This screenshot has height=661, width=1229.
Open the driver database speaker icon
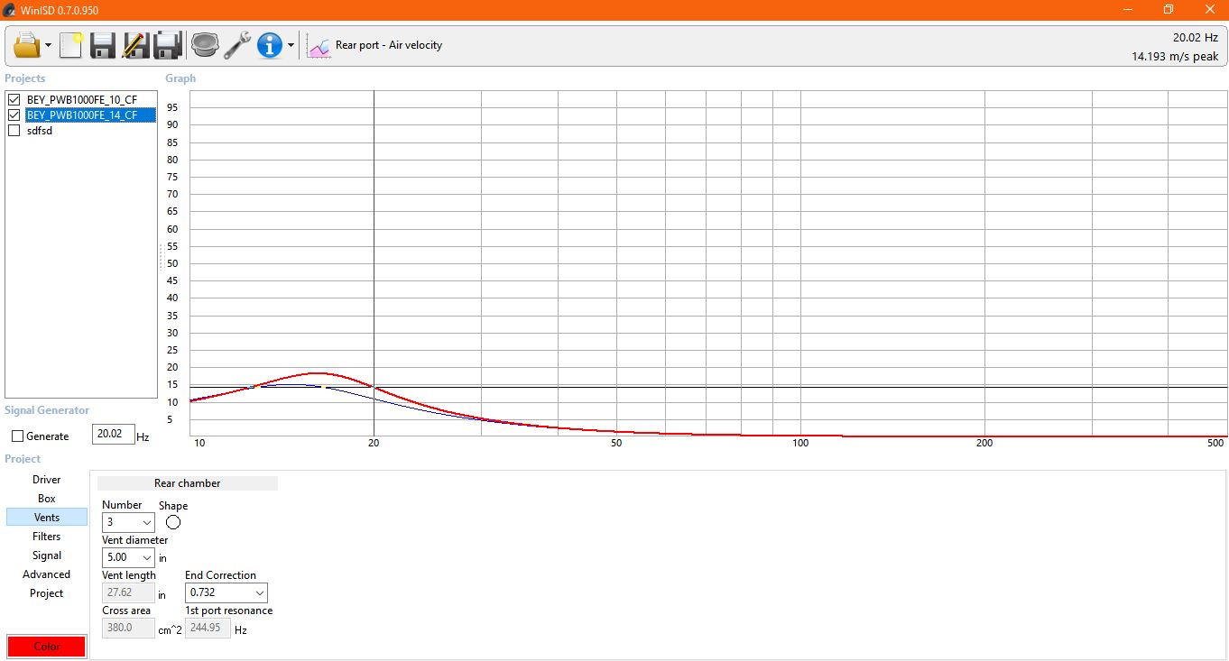[x=206, y=44]
